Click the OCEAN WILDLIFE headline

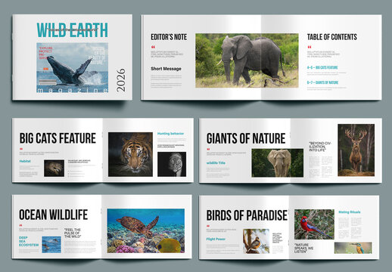(54, 215)
